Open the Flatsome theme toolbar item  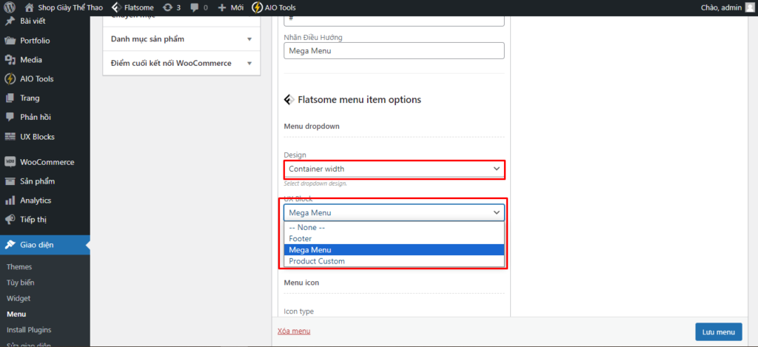click(133, 7)
